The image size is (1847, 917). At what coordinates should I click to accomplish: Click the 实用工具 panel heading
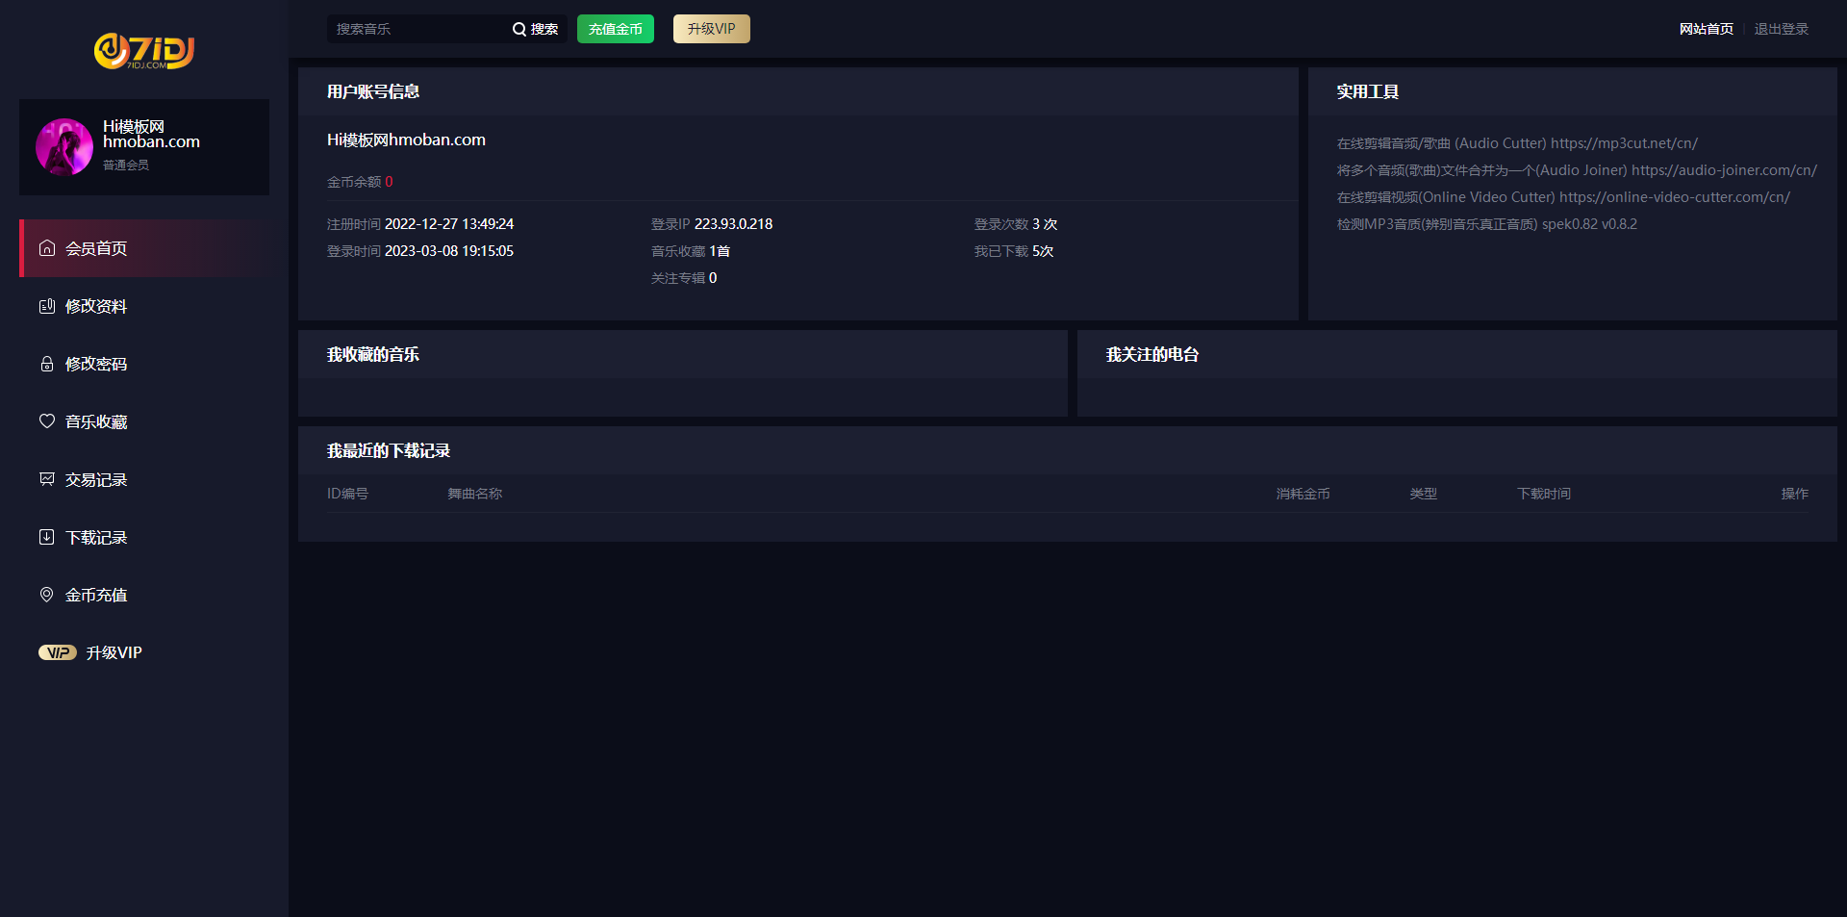(x=1368, y=91)
